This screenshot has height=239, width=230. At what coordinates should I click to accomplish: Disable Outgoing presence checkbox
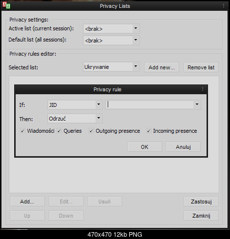point(92,131)
